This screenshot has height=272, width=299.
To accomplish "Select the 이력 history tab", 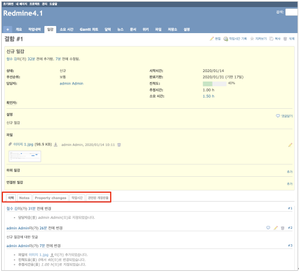I will [x=11, y=197].
